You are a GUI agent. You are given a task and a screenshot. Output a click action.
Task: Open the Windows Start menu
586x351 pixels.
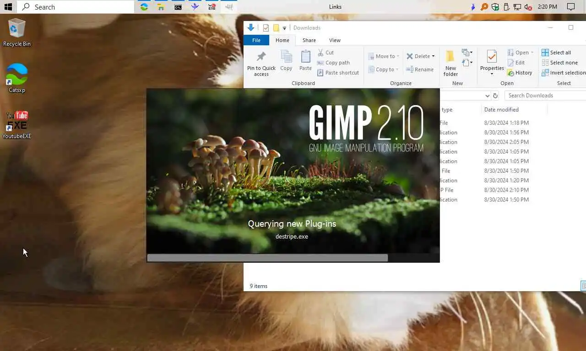pyautogui.click(x=8, y=7)
